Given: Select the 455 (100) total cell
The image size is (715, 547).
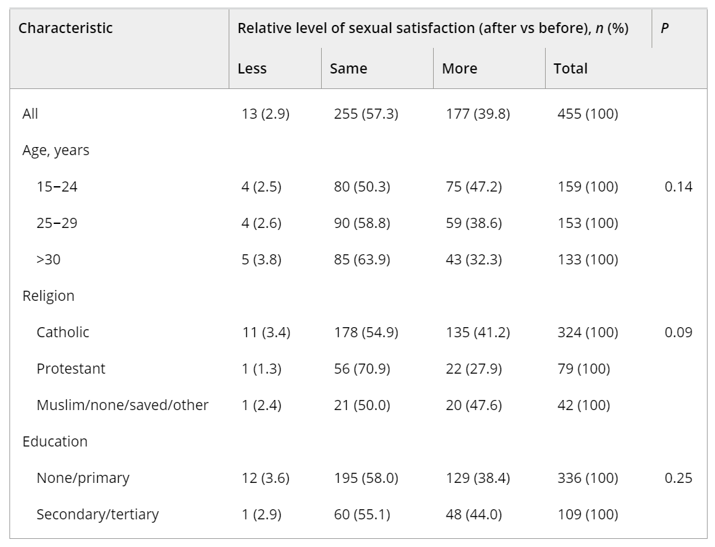Looking at the screenshot, I should pyautogui.click(x=585, y=114).
